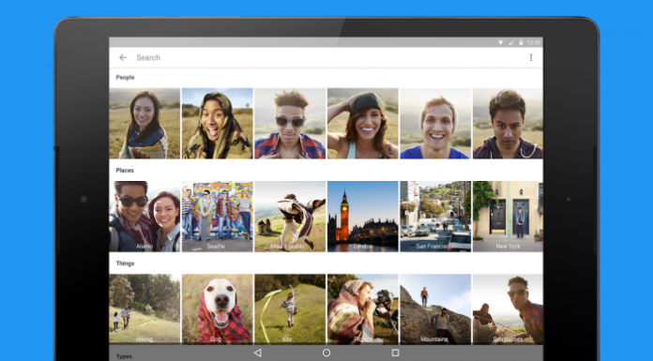
Task: Click the Things section heading
Action: (x=125, y=263)
